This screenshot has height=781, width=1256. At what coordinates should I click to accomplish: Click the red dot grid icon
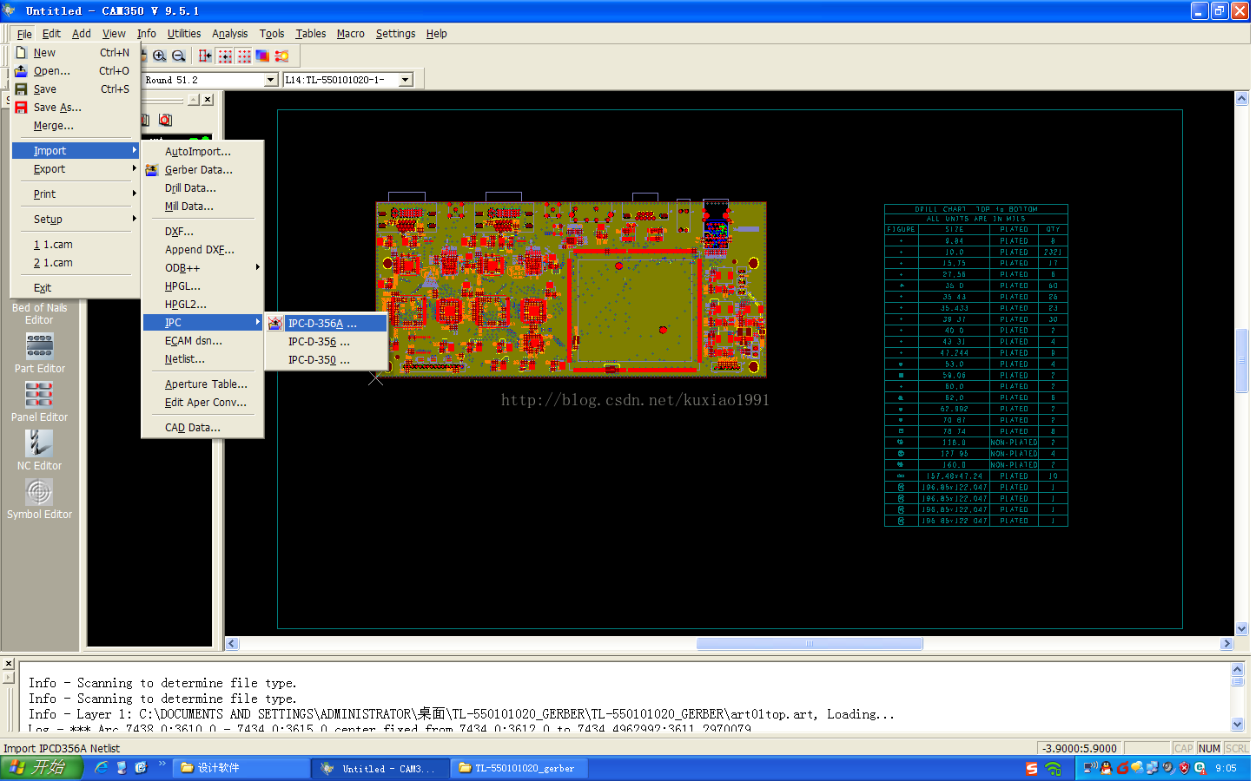click(244, 56)
